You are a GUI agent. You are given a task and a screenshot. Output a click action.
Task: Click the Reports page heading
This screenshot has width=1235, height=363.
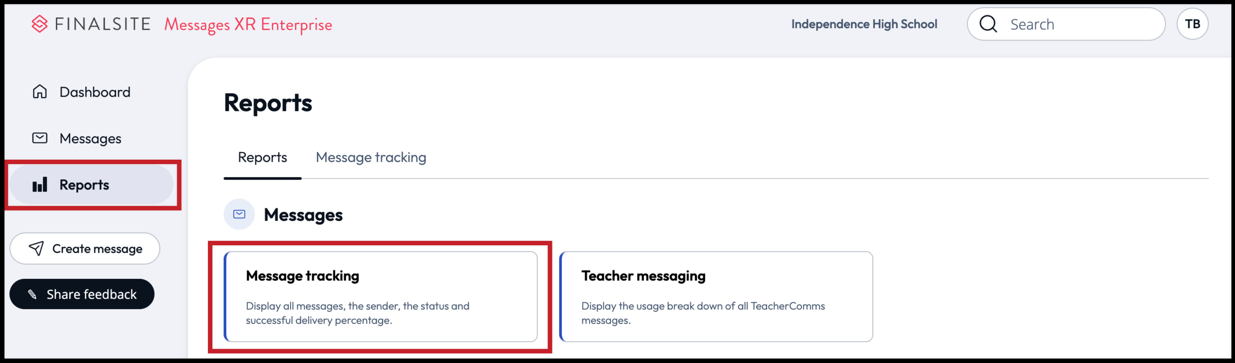tap(269, 103)
